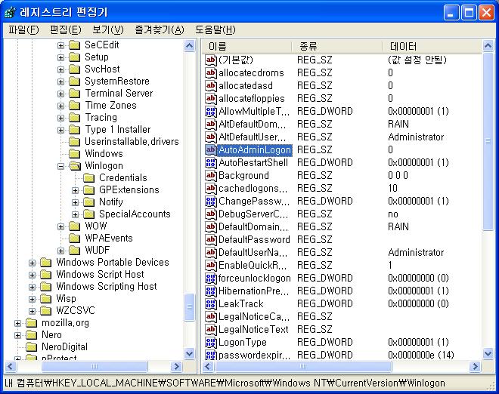Click the Nero folder icon

(x=31, y=335)
